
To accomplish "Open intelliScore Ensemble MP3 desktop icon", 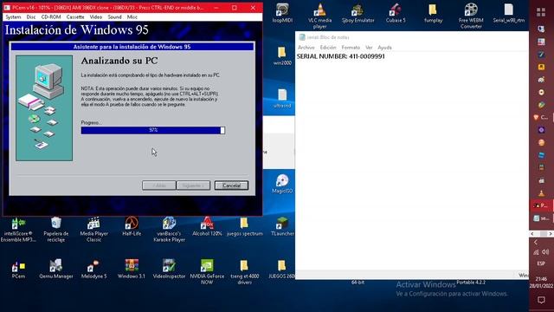I will click(18, 229).
